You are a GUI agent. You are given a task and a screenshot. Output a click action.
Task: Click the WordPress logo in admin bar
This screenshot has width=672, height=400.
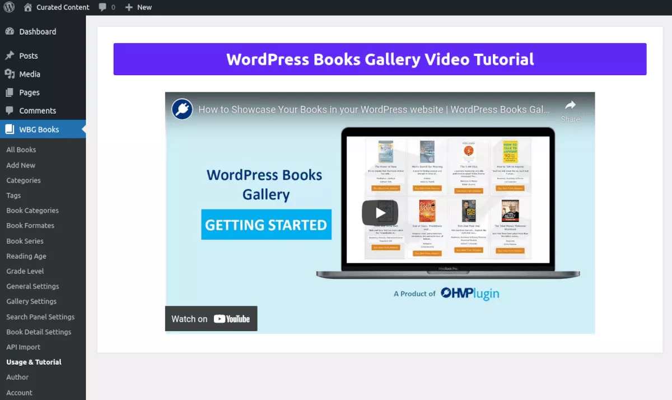[9, 7]
